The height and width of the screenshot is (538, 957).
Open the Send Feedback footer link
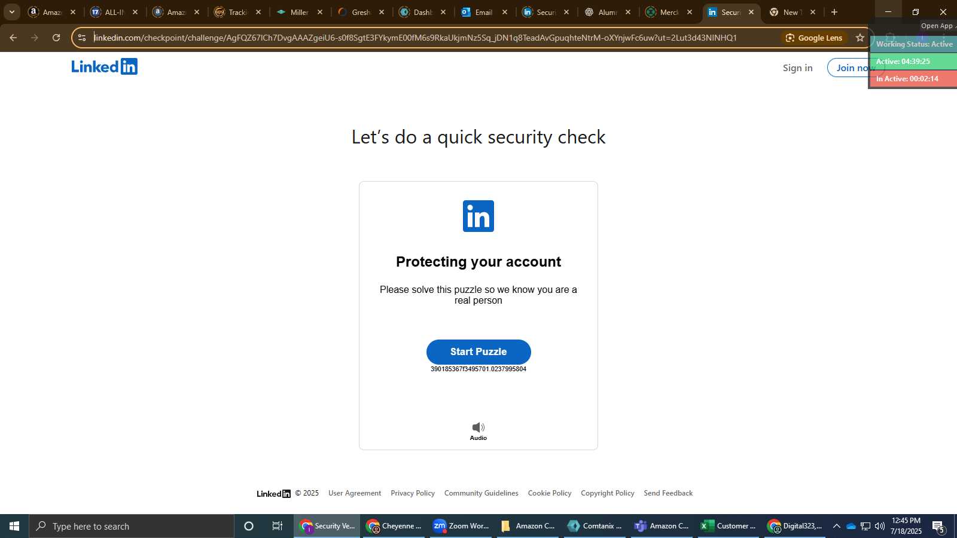pos(668,493)
